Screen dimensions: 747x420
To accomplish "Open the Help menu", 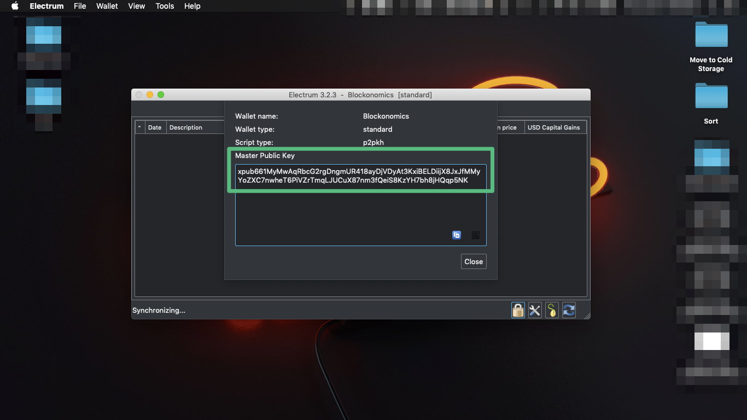I will (x=192, y=6).
